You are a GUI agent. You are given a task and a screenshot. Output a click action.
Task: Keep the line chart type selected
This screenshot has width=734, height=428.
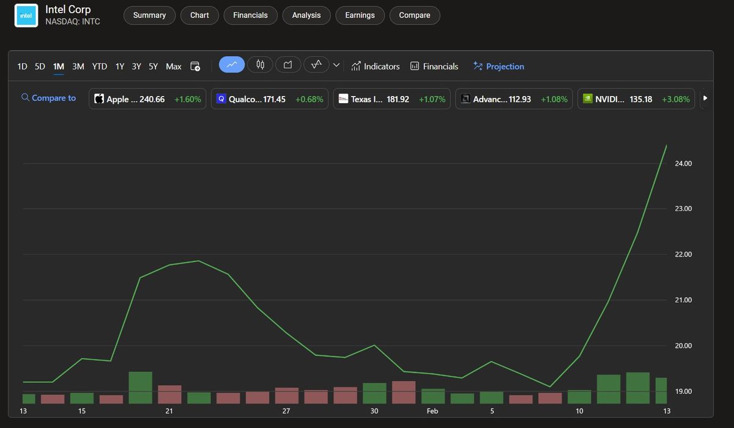[231, 64]
